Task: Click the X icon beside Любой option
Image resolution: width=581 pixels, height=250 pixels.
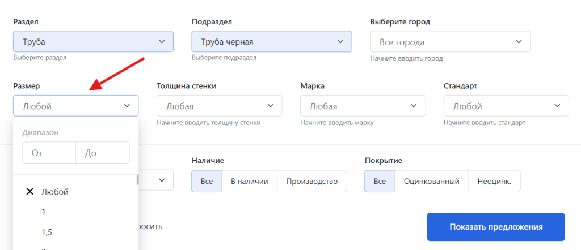Action: (30, 192)
